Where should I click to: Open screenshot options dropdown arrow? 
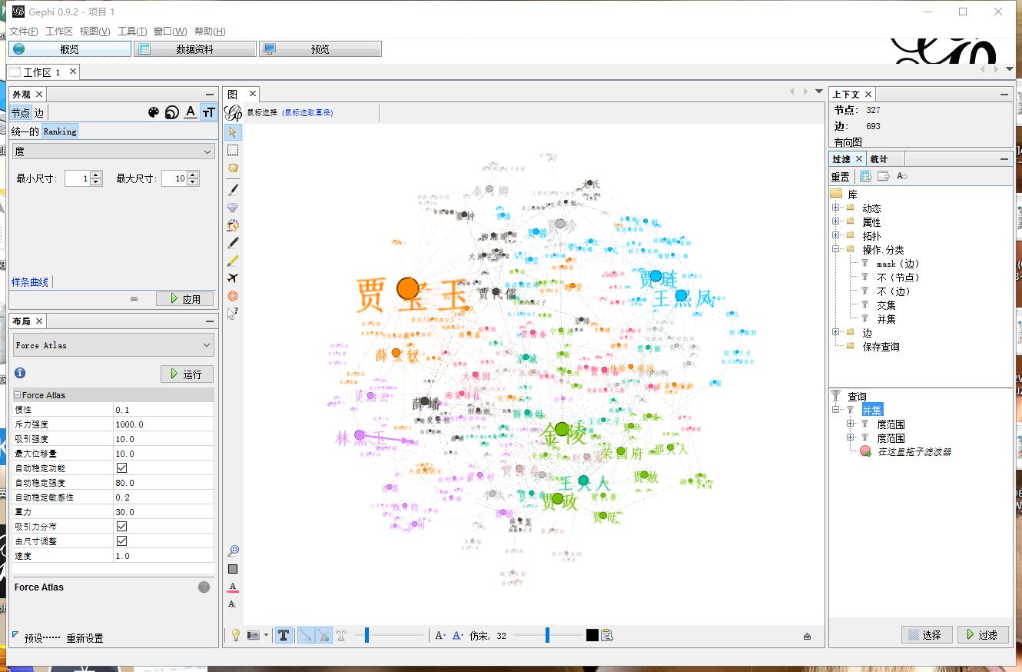pyautogui.click(x=267, y=635)
